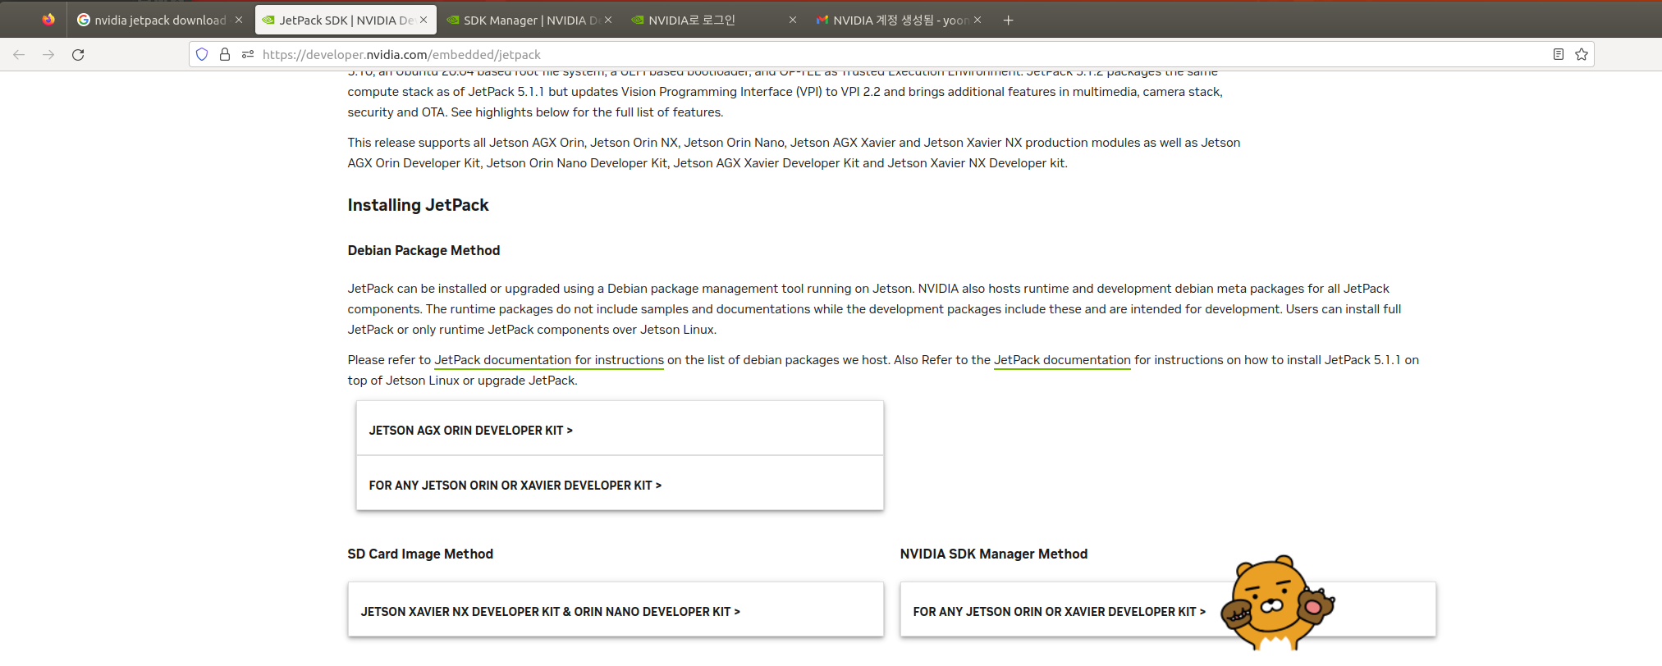Bookmark this page with star icon
The height and width of the screenshot is (666, 1662).
1582,54
